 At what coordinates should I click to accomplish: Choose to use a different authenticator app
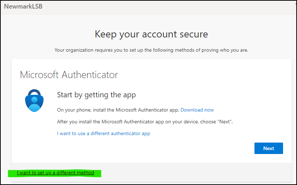pyautogui.click(x=103, y=134)
